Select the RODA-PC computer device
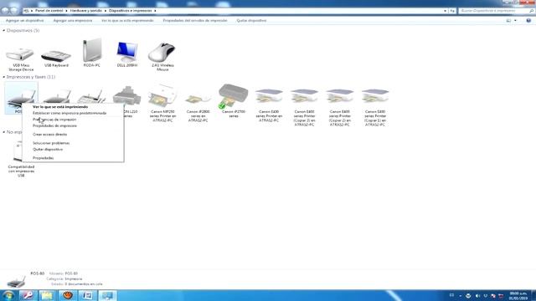Screen dimensions: 536x301 tap(91, 53)
